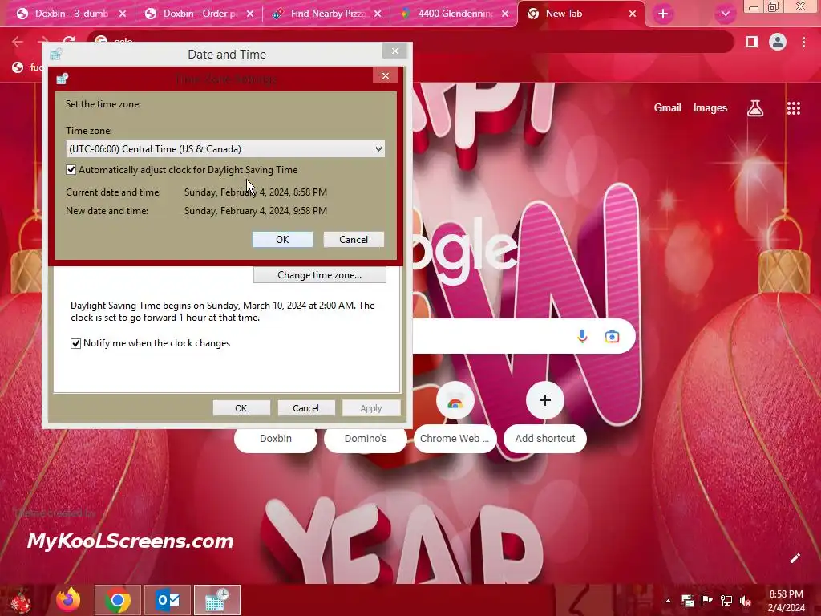821x616 pixels.
Task: Click OK in Date and Time window
Action: click(241, 408)
